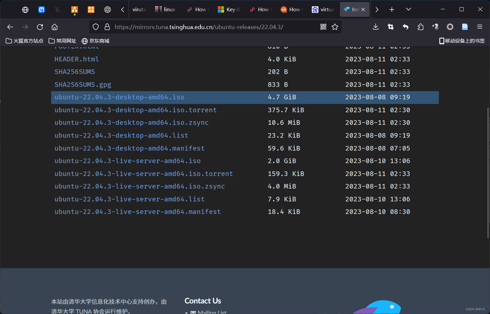Click the blue page-save extension icon
This screenshot has height=314, width=490.
(x=465, y=27)
